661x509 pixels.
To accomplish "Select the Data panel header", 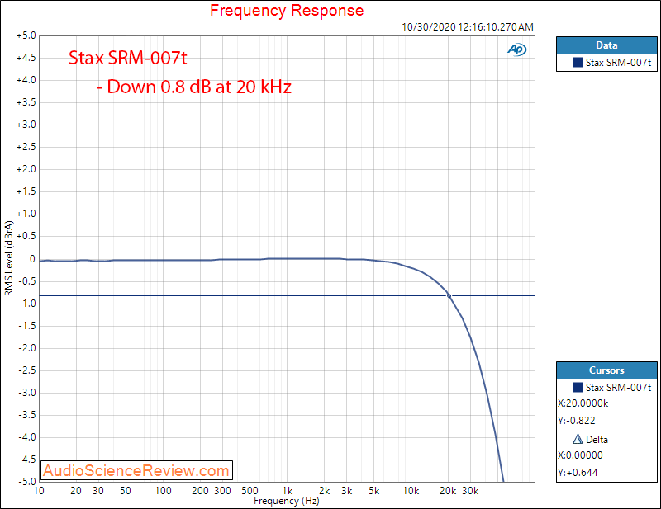I will click(606, 45).
